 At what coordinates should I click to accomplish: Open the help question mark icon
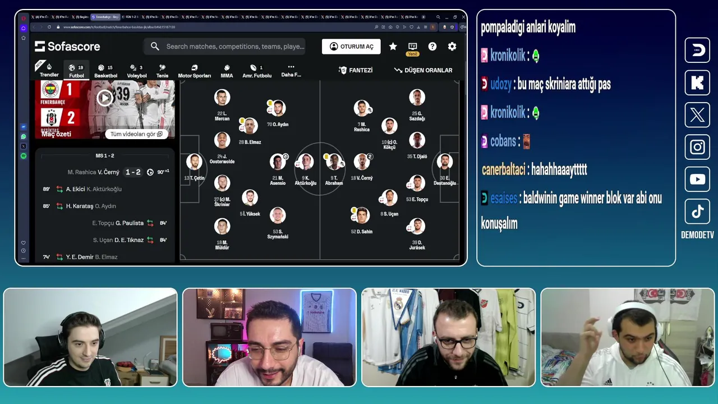(x=432, y=47)
